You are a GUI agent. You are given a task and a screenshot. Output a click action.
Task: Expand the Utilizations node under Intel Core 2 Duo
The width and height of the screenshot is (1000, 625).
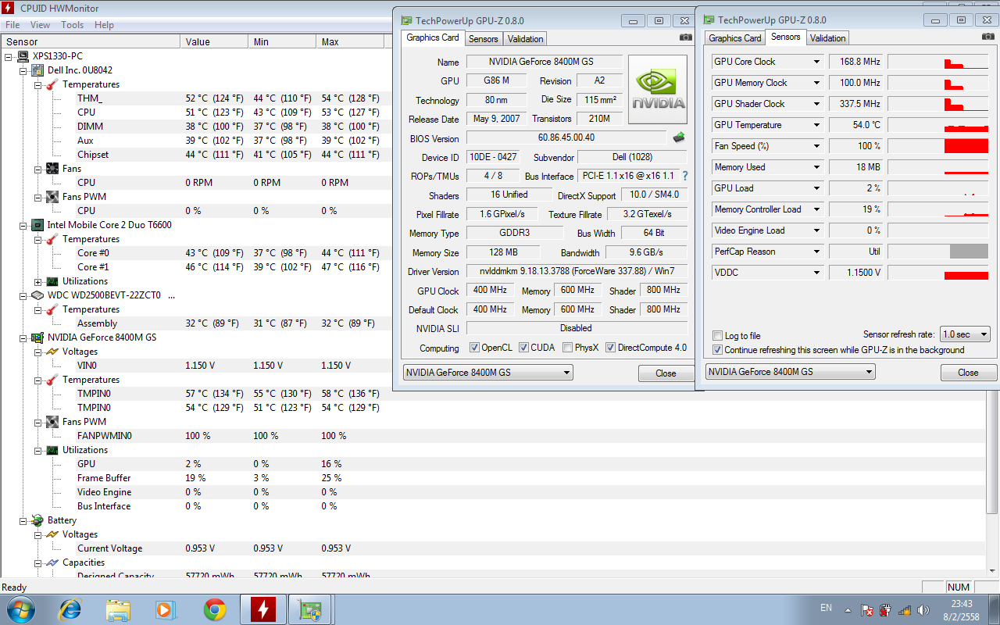[37, 281]
